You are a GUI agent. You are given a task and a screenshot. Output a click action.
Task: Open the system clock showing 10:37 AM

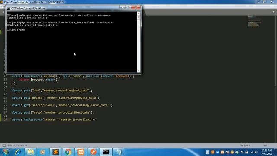[x=267, y=152]
